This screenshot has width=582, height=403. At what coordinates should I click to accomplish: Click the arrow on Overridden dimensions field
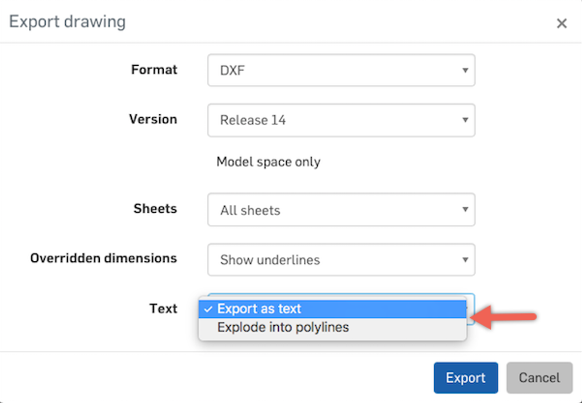[x=465, y=260]
